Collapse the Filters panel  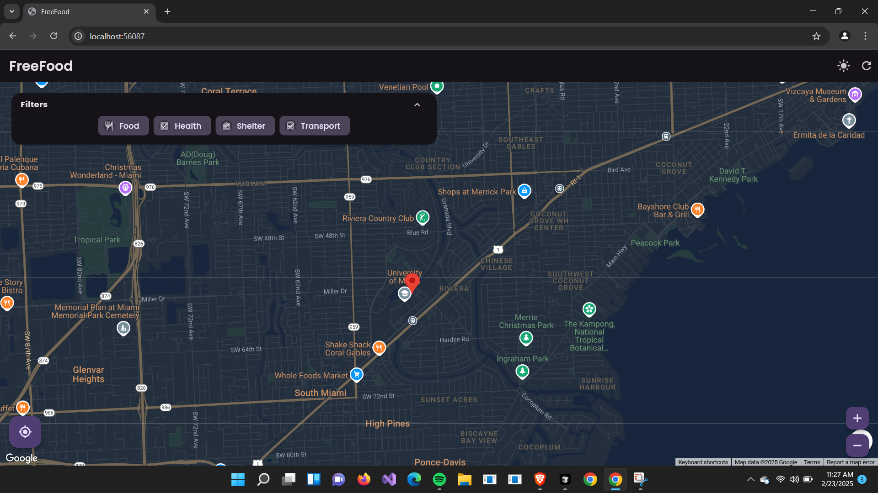click(x=417, y=105)
